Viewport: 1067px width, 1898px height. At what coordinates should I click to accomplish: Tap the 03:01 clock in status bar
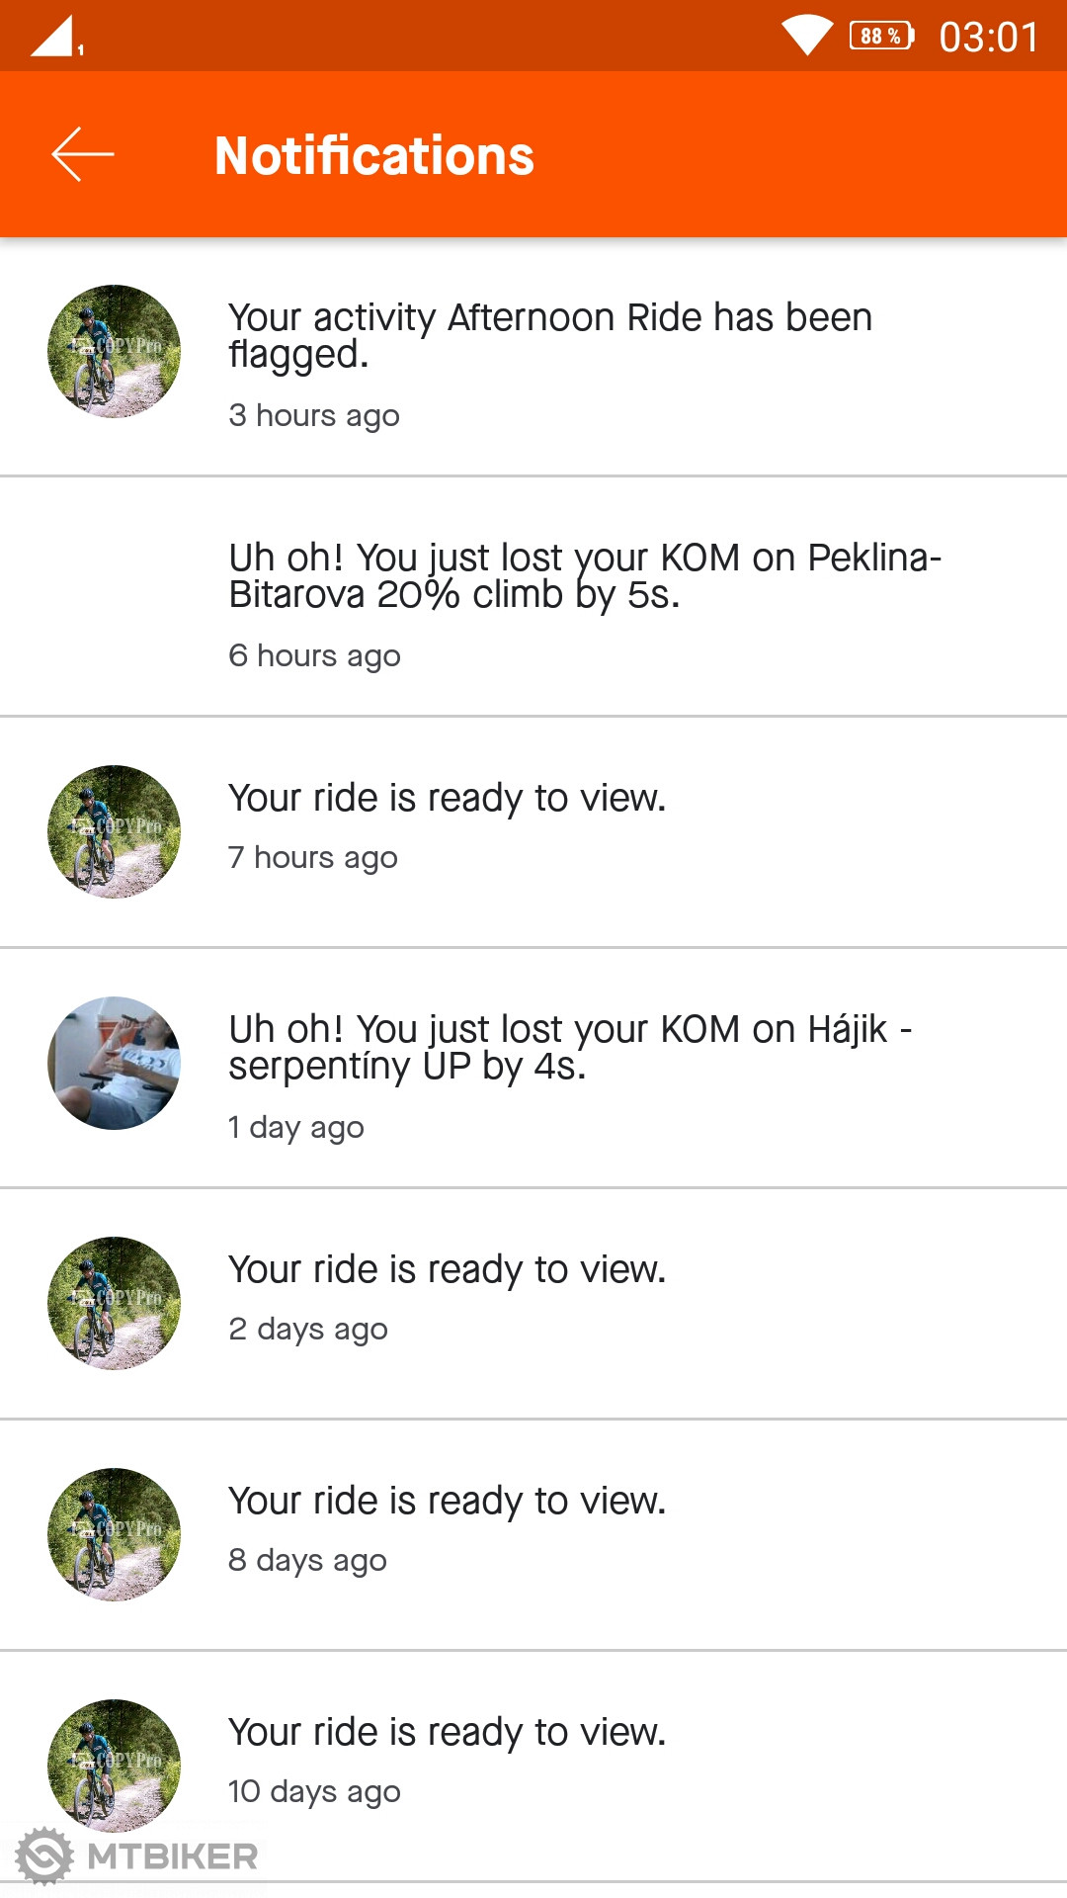point(988,38)
